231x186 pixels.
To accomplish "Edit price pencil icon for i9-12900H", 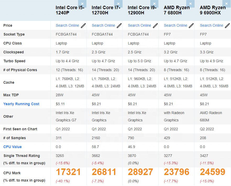I will [x=155, y=25].
